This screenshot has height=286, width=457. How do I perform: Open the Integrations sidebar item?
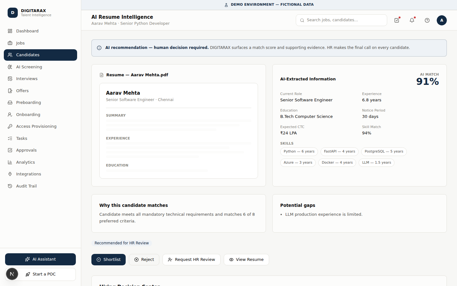click(40, 174)
